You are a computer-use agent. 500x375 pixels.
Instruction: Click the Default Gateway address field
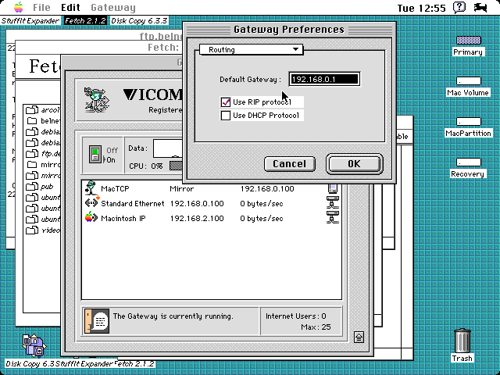pyautogui.click(x=324, y=79)
